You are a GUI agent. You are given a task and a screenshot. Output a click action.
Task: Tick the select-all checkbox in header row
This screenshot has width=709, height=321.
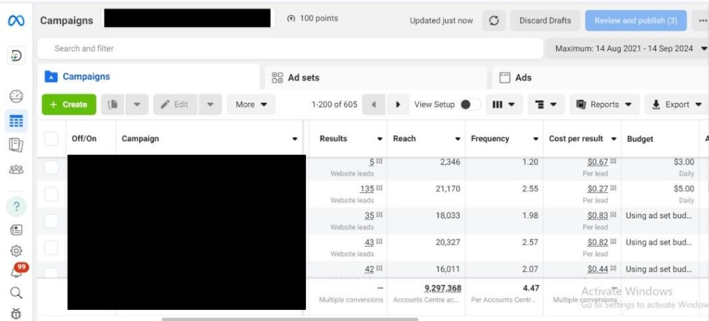point(51,138)
